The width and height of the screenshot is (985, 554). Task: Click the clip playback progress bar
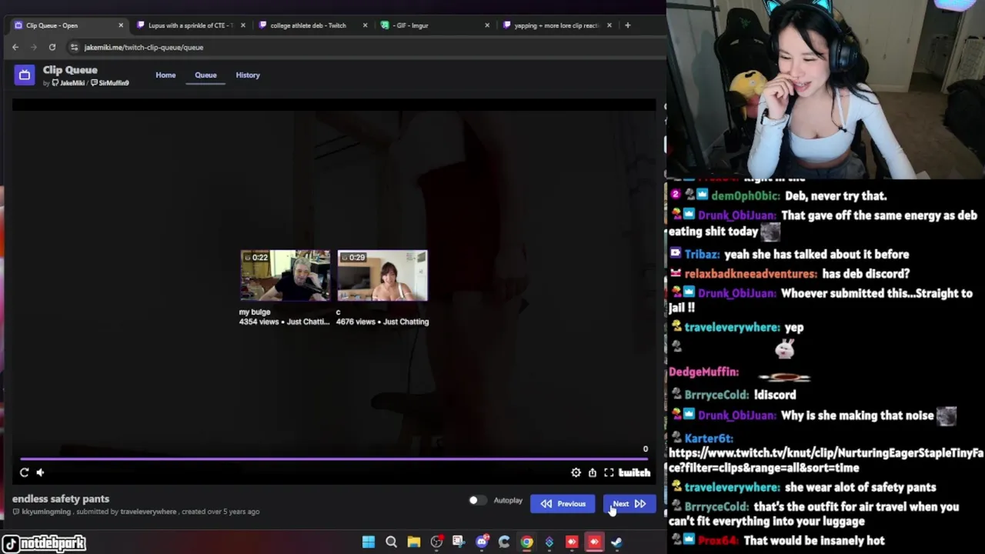point(333,458)
